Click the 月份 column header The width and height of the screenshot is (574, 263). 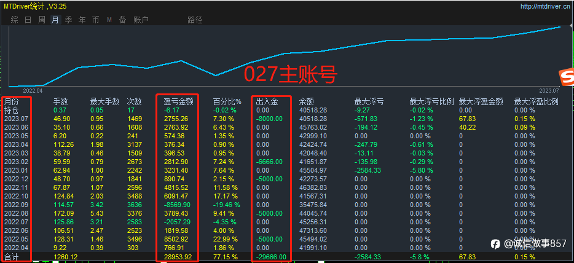(x=11, y=102)
